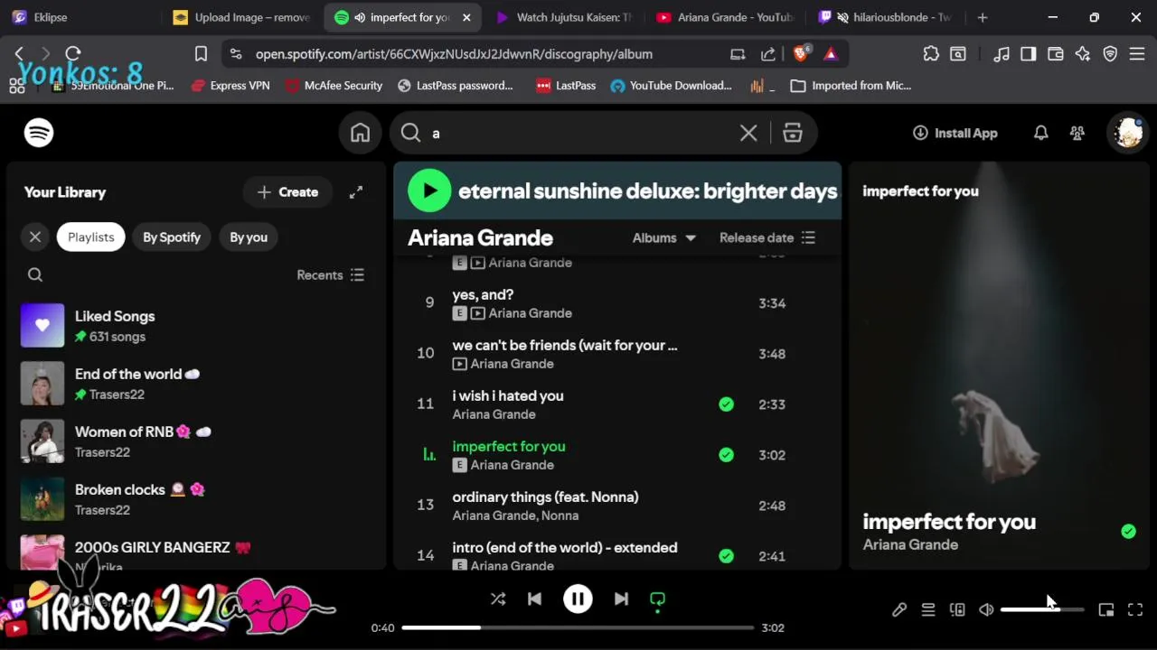The image size is (1157, 650).
Task: Open Women of RNB playlist
Action: (195, 441)
